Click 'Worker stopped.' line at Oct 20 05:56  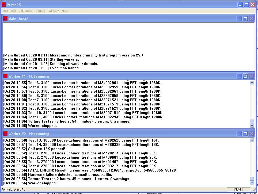pos(30,183)
